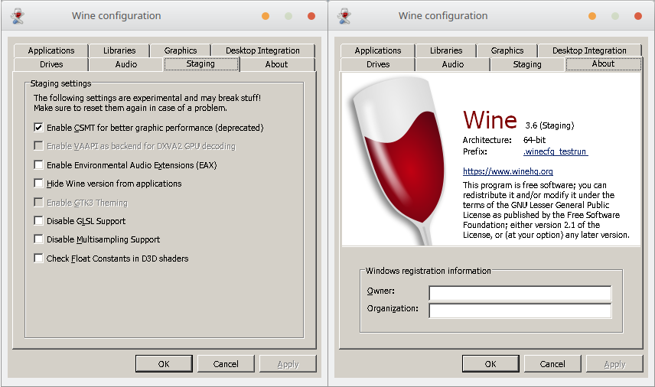Screen dimensions: 655x387
Task: Close the left Wine configuration window
Action: pyautogui.click(x=311, y=16)
